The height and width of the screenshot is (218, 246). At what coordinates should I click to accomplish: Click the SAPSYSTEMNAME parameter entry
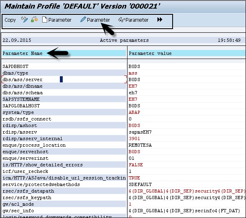[x=21, y=99]
